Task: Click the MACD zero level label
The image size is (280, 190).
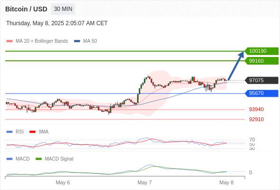Action: tap(251, 172)
